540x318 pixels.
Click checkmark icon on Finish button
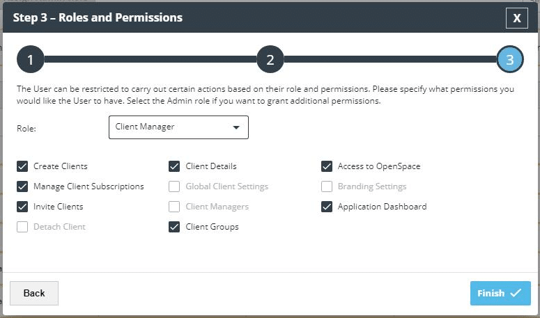pos(516,293)
